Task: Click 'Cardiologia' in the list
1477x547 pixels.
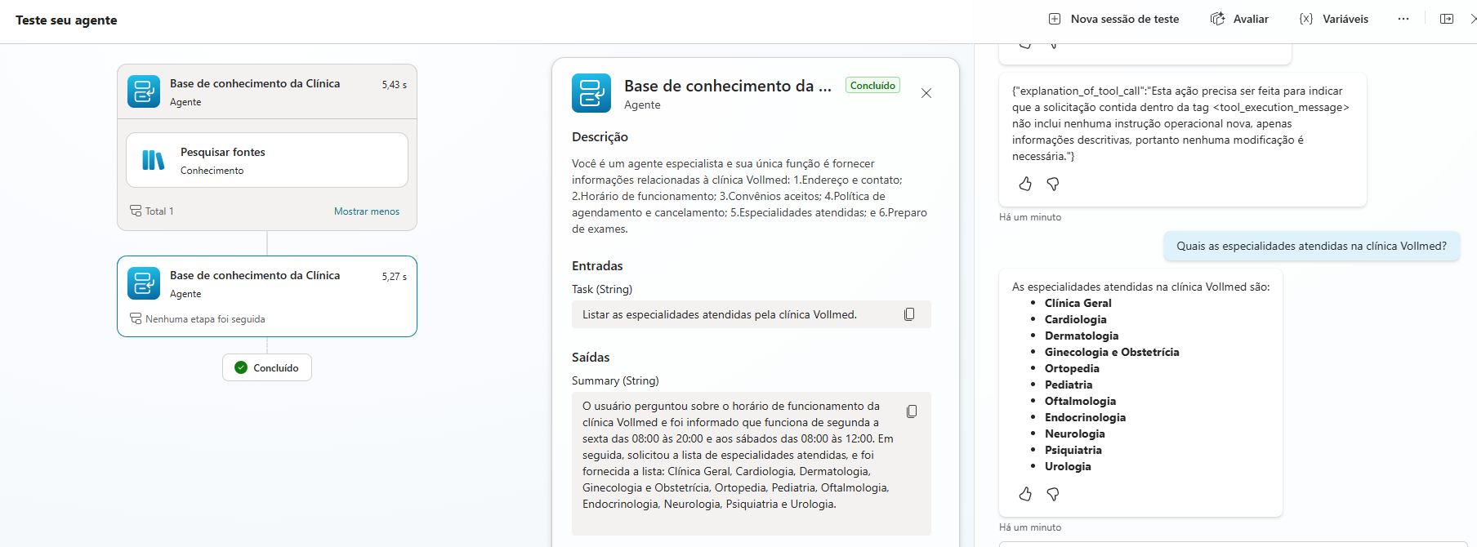Action: coord(1075,319)
